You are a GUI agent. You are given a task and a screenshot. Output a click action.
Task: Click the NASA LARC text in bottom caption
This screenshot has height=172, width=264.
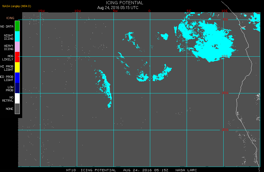(186, 170)
